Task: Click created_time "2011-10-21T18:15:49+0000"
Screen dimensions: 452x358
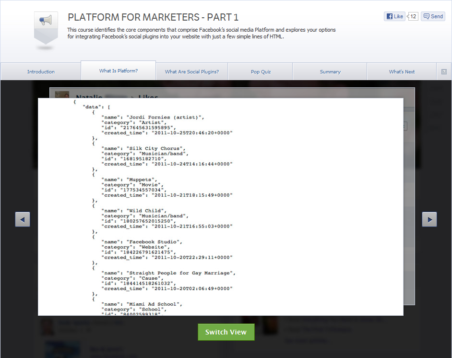Action: click(167, 195)
